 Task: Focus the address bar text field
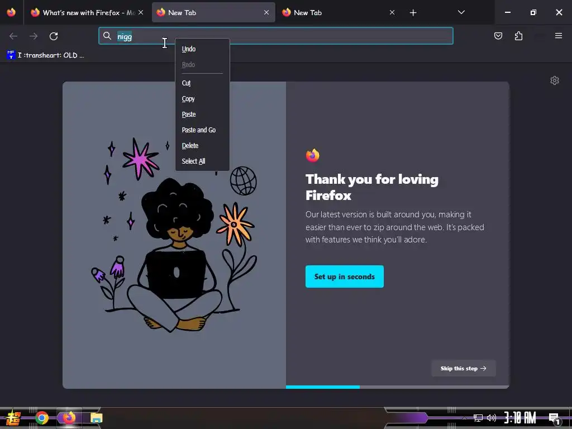pos(276,36)
